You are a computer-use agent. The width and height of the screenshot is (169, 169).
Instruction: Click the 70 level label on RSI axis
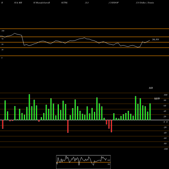pyautogui.click(x=2, y=39)
